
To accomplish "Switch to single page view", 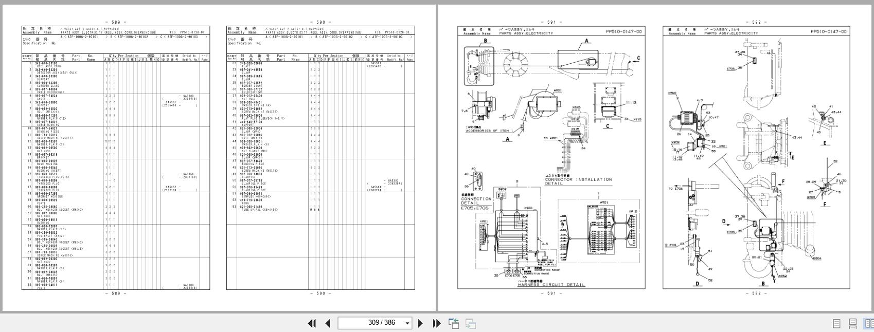I will tap(836, 324).
